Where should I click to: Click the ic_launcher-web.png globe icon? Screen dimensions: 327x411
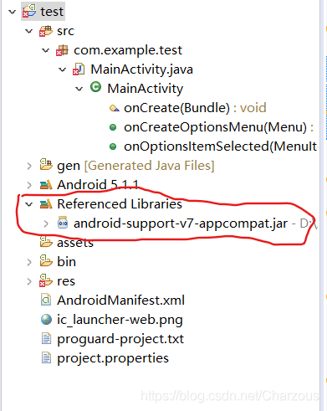click(46, 319)
